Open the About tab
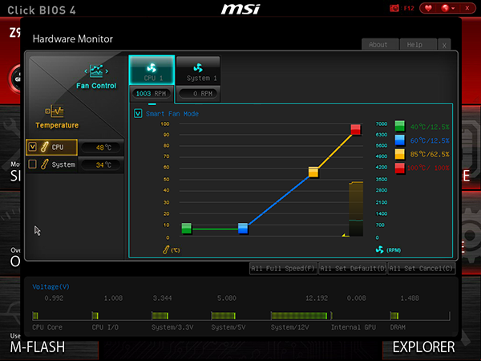Viewport: 481px width, 361px height. pyautogui.click(x=380, y=44)
